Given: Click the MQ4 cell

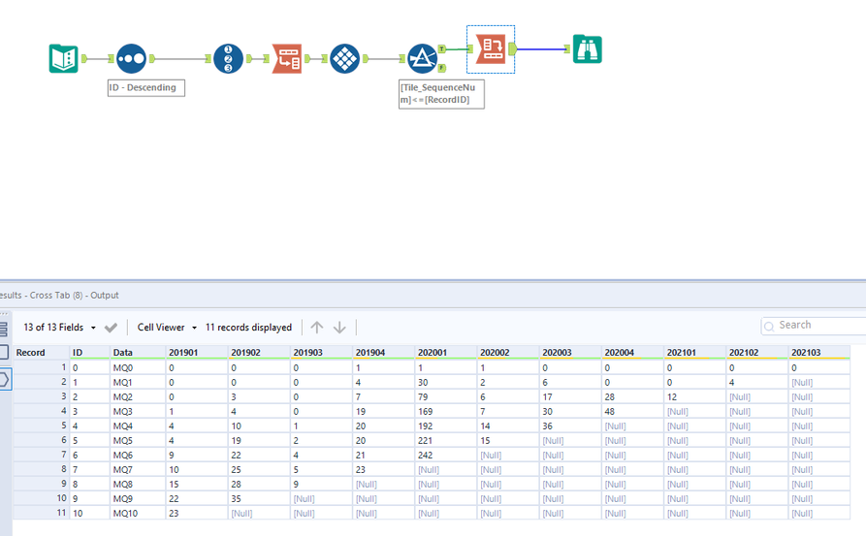Looking at the screenshot, I should (x=138, y=426).
